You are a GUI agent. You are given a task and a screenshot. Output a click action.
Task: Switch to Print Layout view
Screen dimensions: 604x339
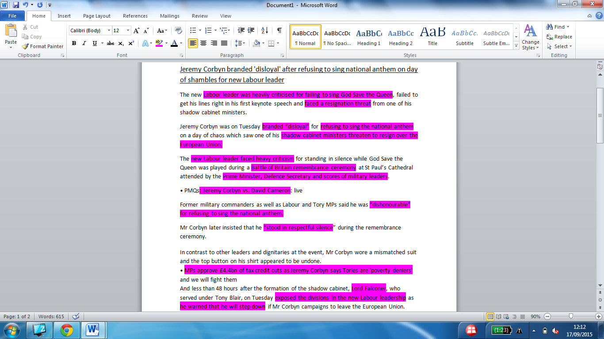click(490, 316)
